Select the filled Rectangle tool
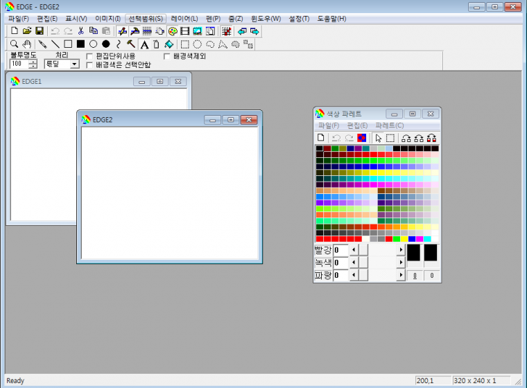 (80, 44)
